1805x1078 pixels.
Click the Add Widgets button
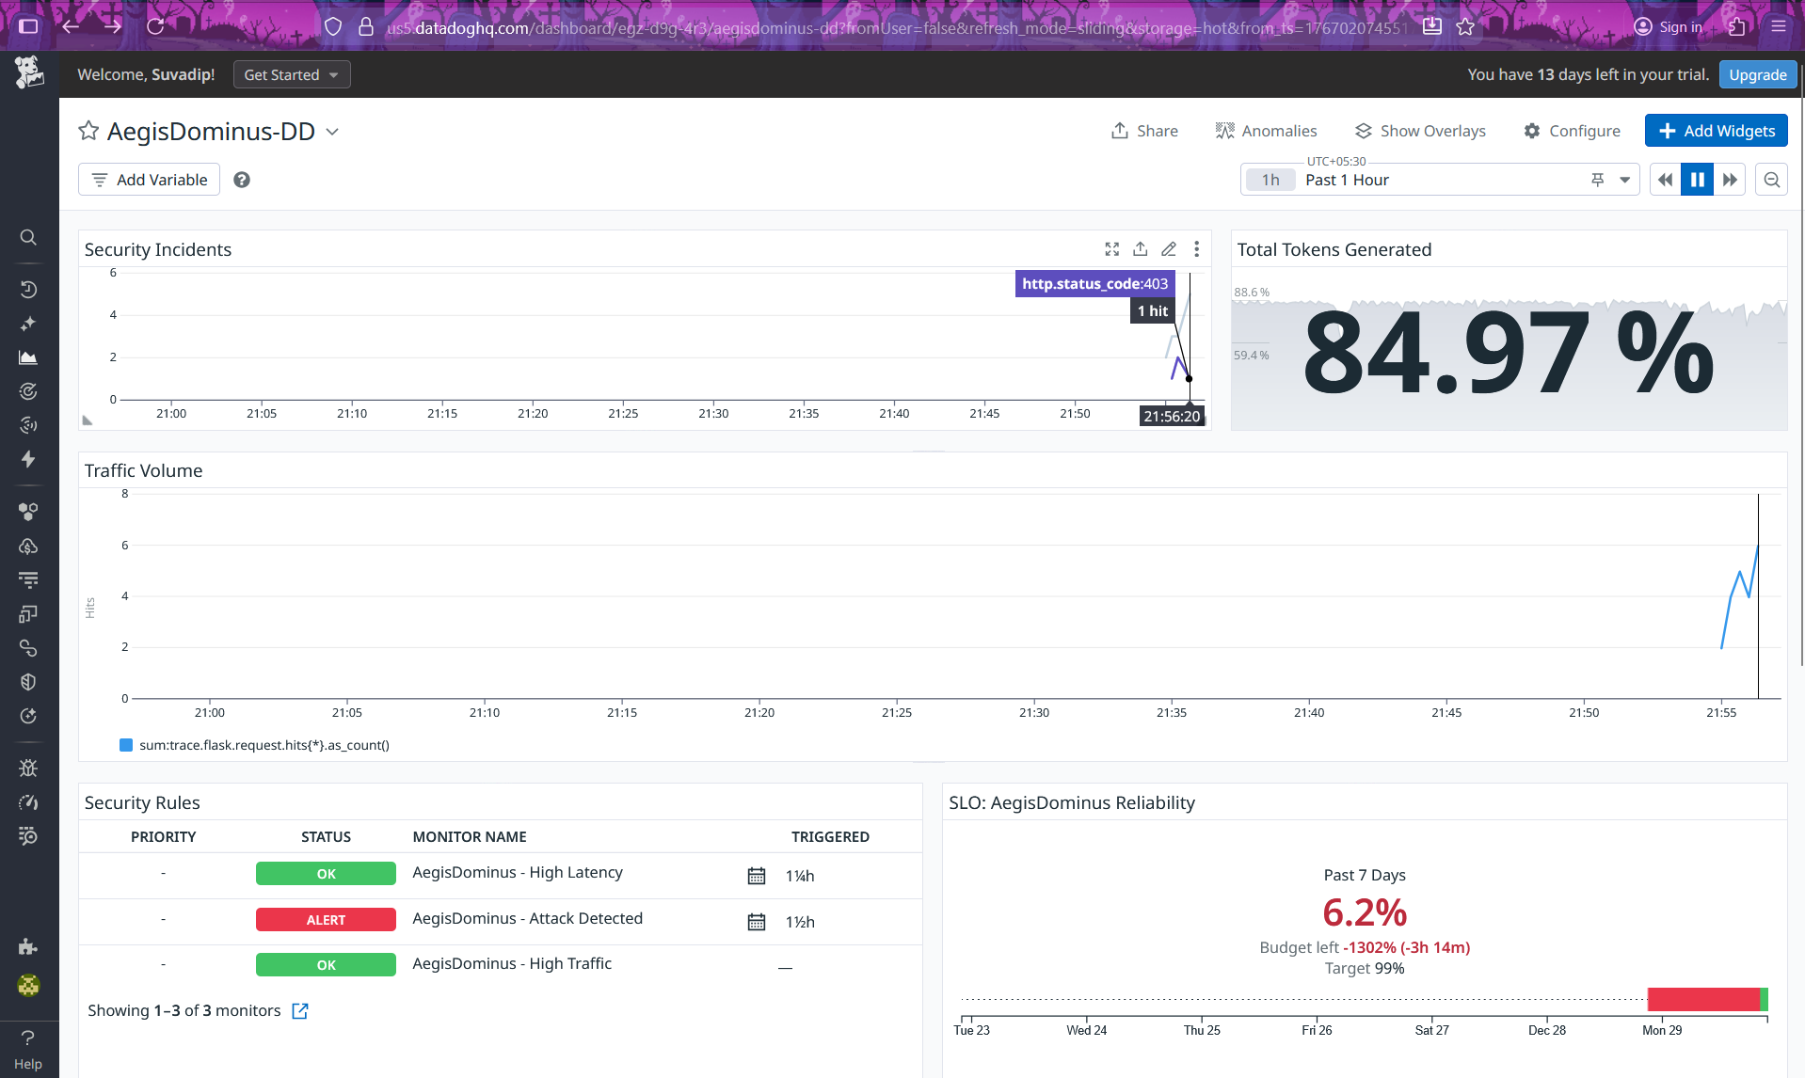pyautogui.click(x=1716, y=131)
